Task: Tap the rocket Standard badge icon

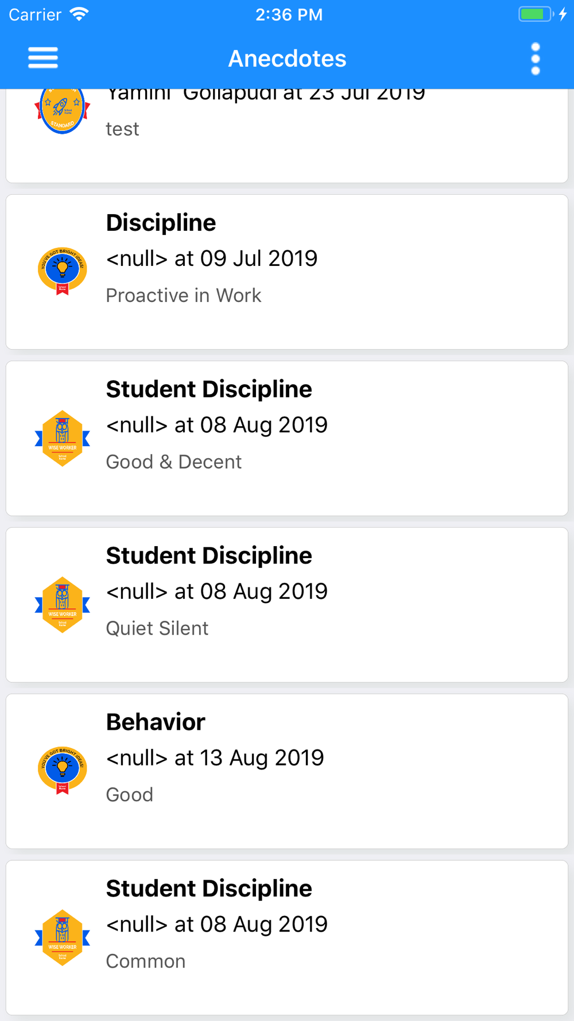Action: click(62, 110)
